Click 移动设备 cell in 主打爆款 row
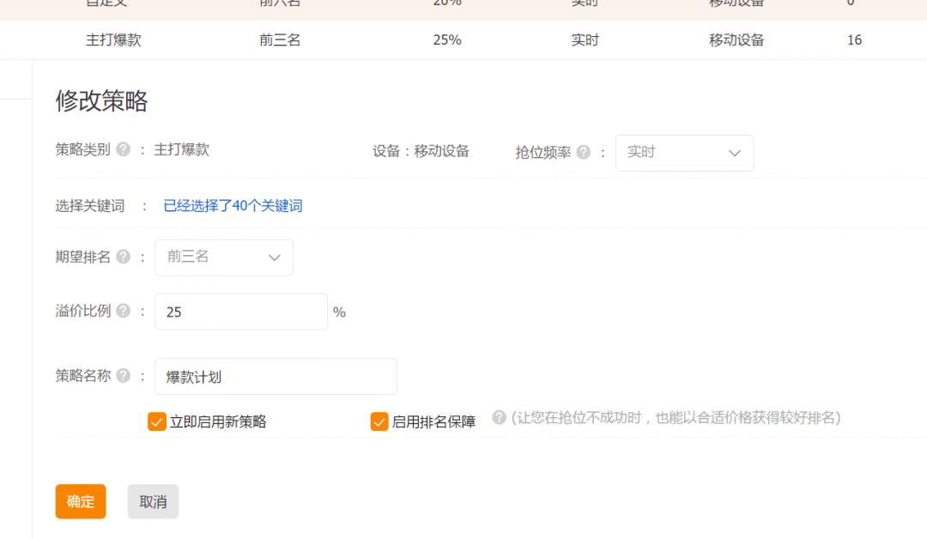927x539 pixels. 736,40
